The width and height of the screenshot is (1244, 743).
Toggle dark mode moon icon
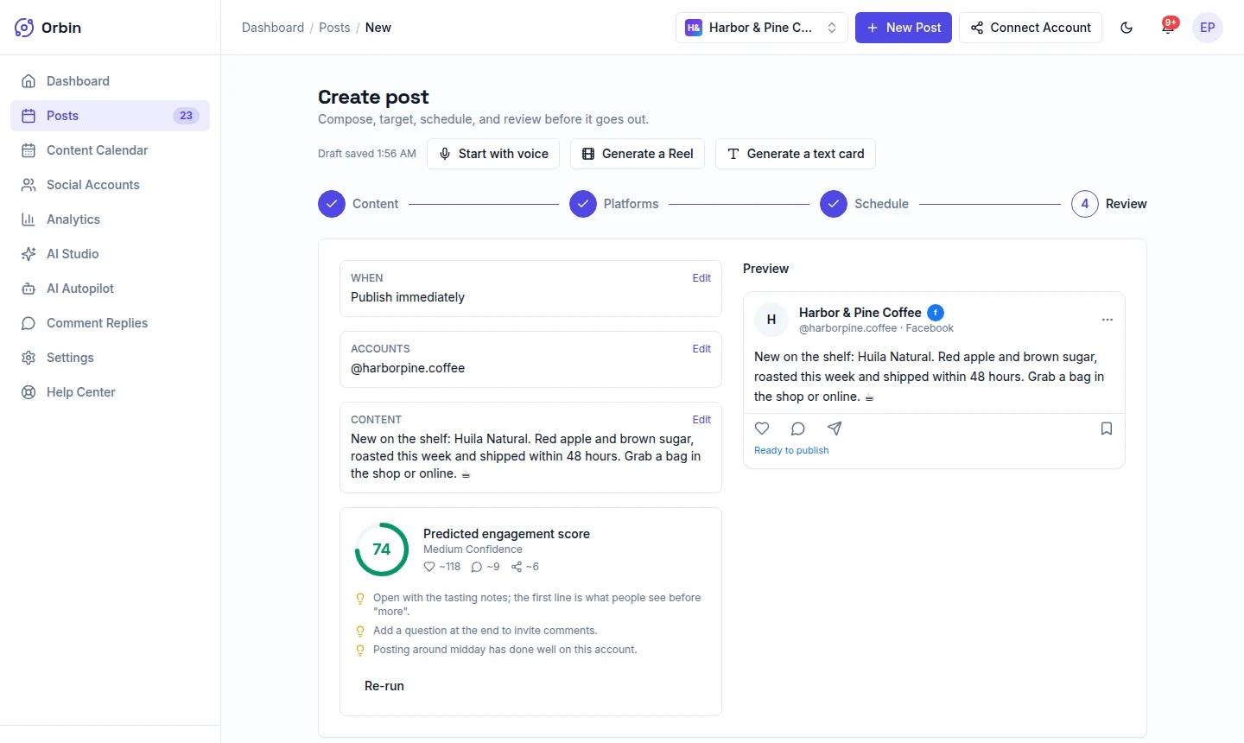1127,28
